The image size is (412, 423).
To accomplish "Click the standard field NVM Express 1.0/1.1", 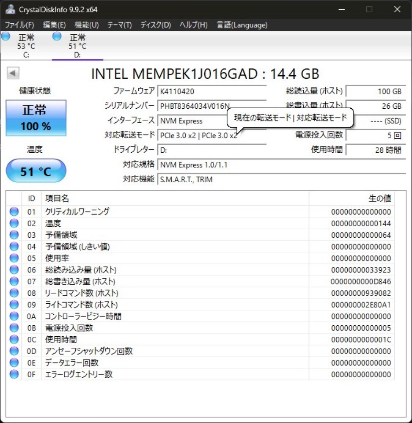I will (282, 165).
